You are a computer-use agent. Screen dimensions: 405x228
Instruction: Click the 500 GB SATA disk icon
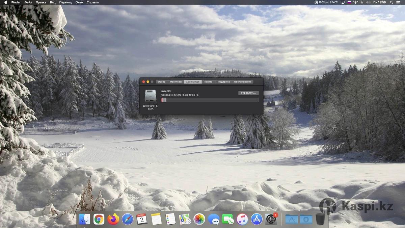tap(150, 96)
